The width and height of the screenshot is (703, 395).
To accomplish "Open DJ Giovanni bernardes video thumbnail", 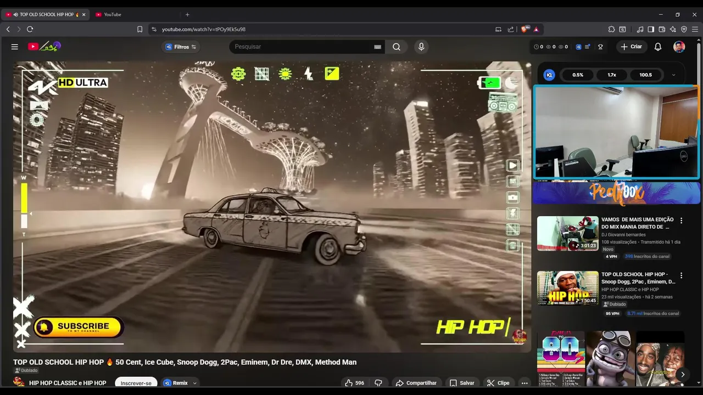I will pyautogui.click(x=567, y=233).
